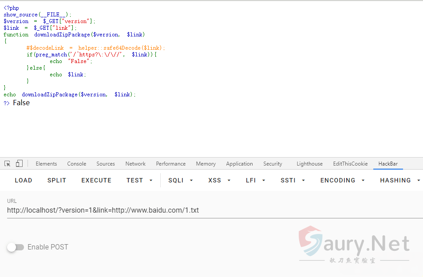Expand the ENCODING dropdown
This screenshot has height=277, width=423.
tap(343, 180)
